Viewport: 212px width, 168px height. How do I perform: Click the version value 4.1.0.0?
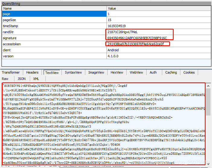tap(113, 56)
